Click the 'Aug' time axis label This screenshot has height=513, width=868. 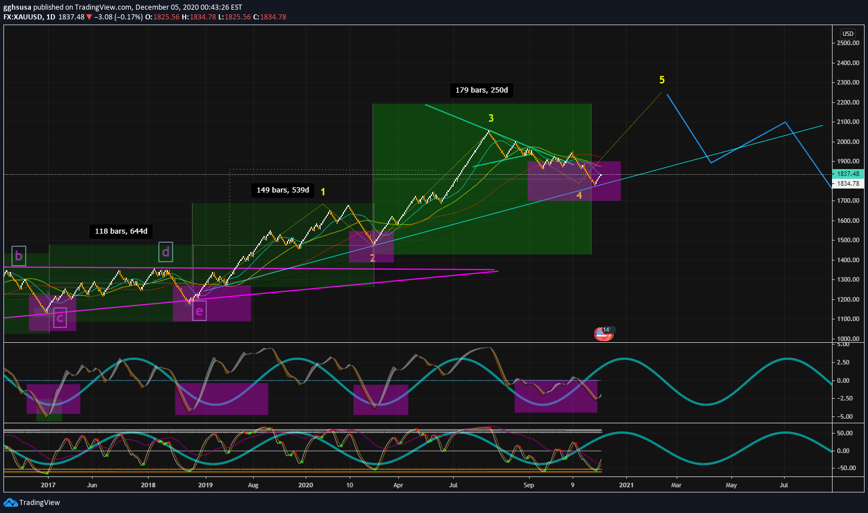tap(253, 485)
